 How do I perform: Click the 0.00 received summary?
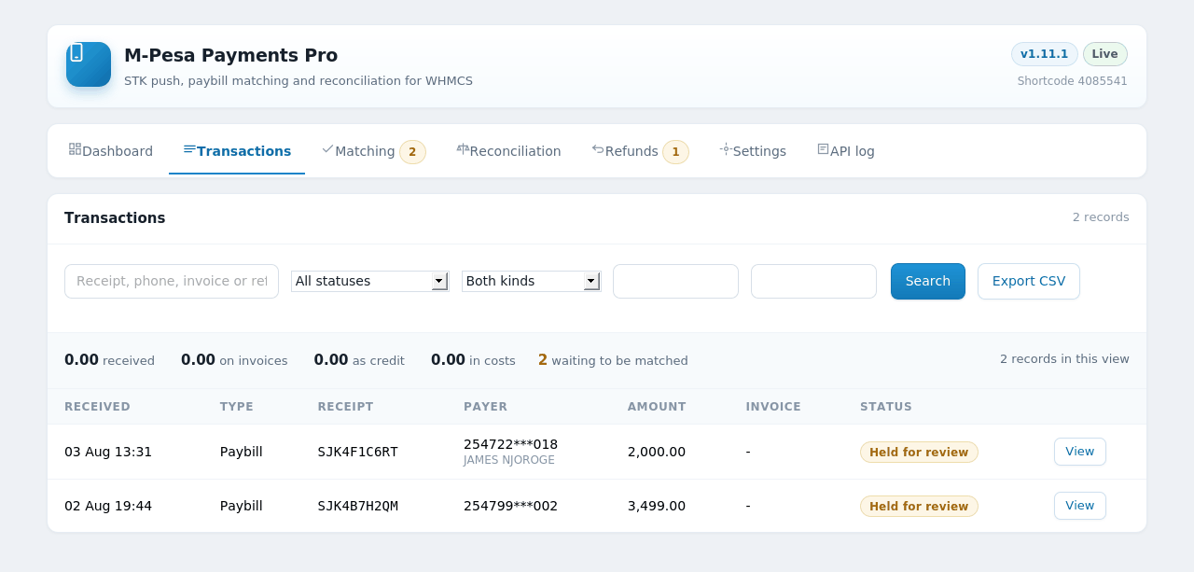(109, 360)
